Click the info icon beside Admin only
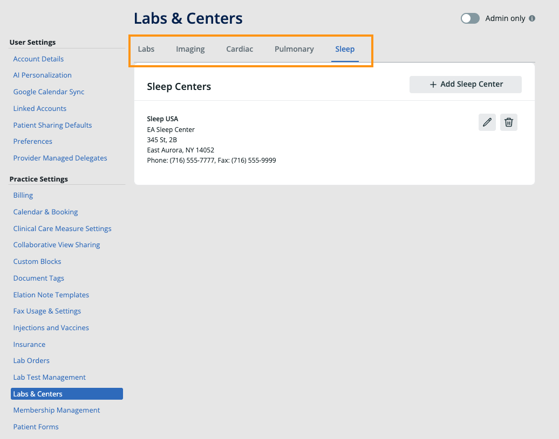559x439 pixels. tap(532, 18)
